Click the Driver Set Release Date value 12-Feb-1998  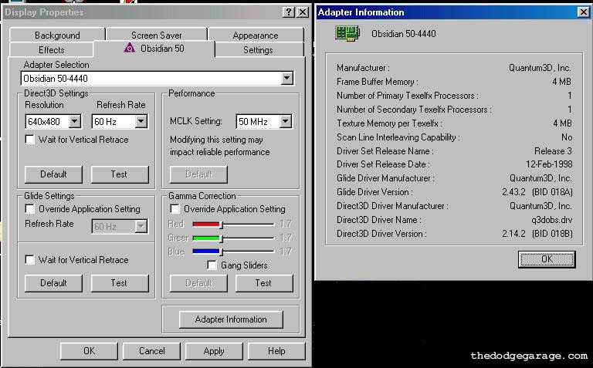[549, 164]
